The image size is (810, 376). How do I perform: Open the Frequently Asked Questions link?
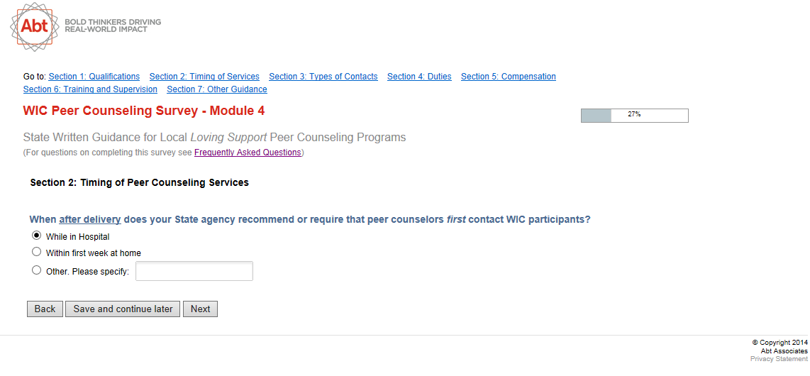click(248, 153)
